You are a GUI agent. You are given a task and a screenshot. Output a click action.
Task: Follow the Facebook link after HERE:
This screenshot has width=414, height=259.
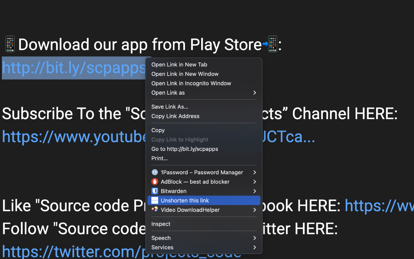tap(379, 206)
